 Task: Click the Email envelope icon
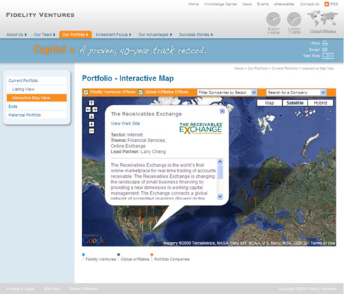(325, 50)
